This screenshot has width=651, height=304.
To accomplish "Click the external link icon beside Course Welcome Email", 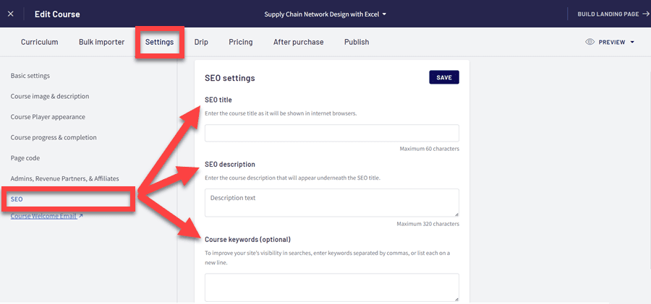I will pyautogui.click(x=81, y=215).
